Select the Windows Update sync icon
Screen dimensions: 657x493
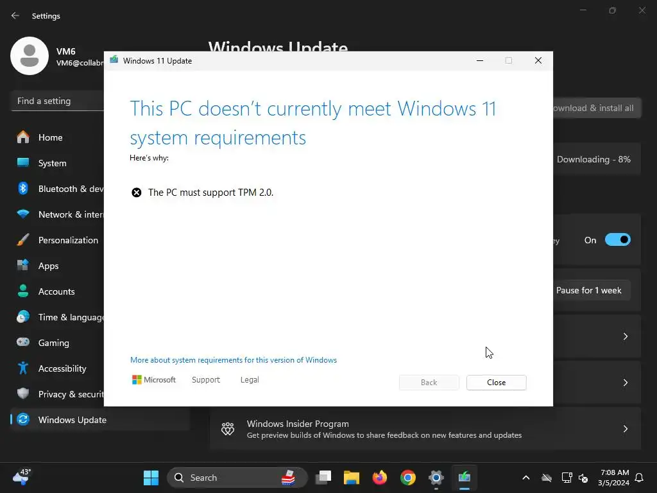pyautogui.click(x=23, y=419)
